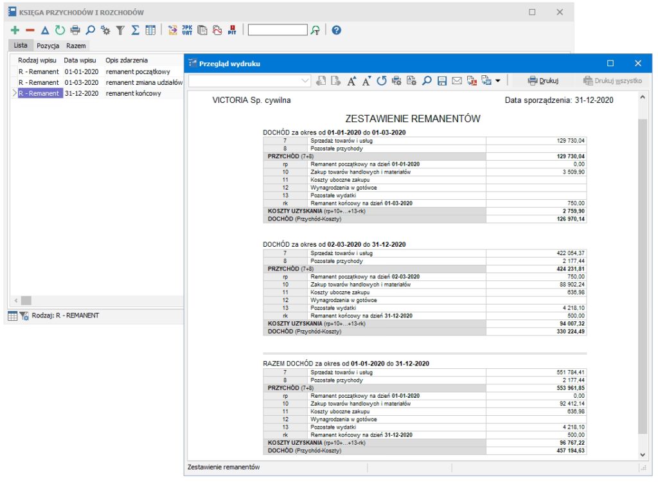Click the PIT declaration icon

(x=232, y=30)
